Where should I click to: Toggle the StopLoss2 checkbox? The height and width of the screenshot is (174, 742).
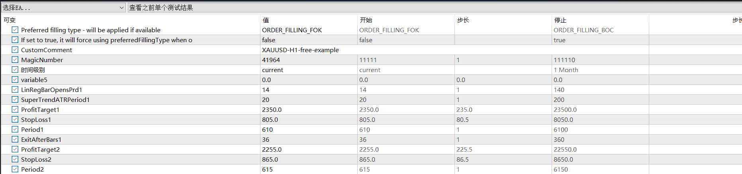pyautogui.click(x=15, y=159)
